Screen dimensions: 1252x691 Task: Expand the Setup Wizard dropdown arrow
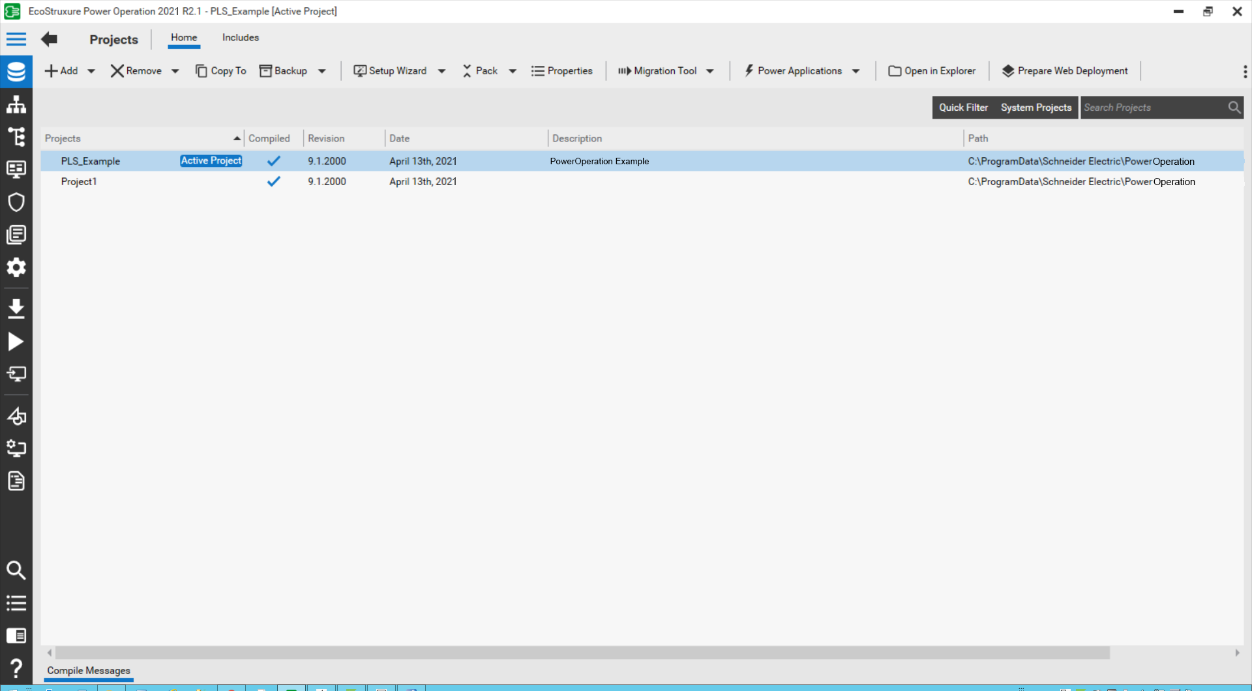[x=442, y=71]
